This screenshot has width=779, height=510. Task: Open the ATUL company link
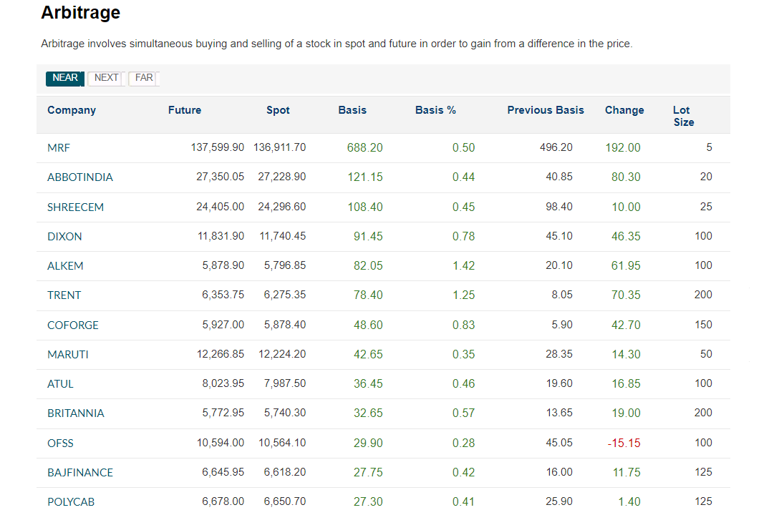pyautogui.click(x=60, y=384)
